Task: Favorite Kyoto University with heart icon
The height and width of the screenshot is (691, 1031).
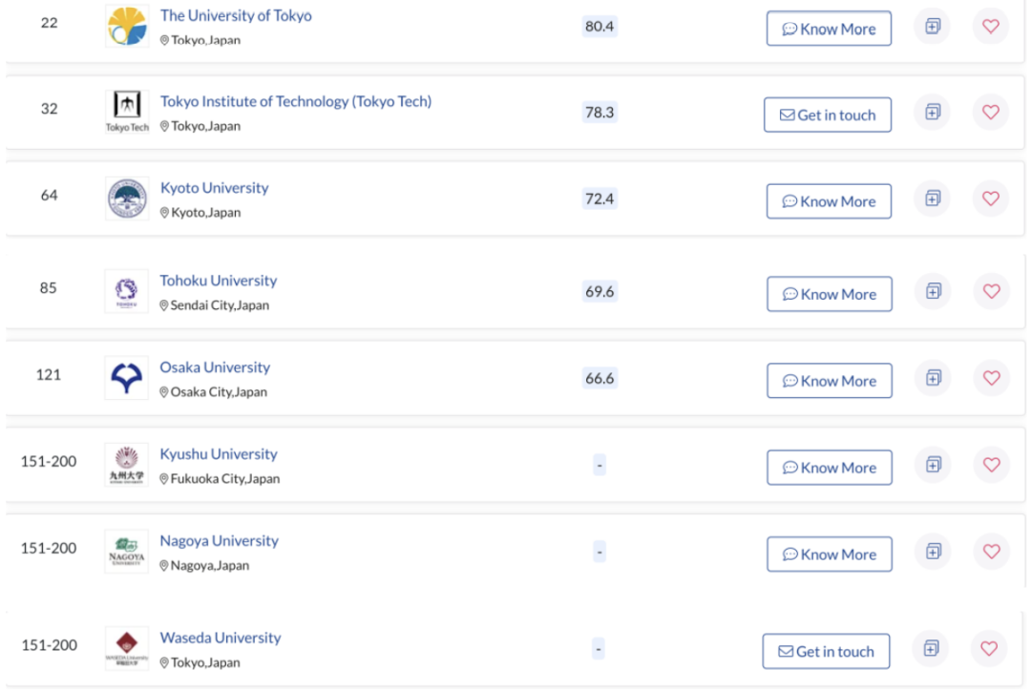Action: (x=991, y=199)
